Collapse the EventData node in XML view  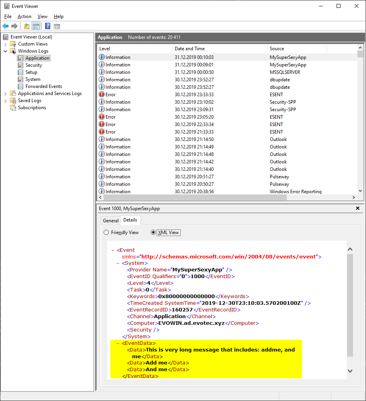118,343
